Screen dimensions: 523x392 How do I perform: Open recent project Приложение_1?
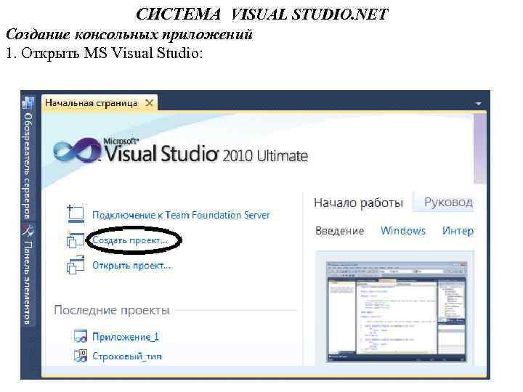pyautogui.click(x=126, y=337)
